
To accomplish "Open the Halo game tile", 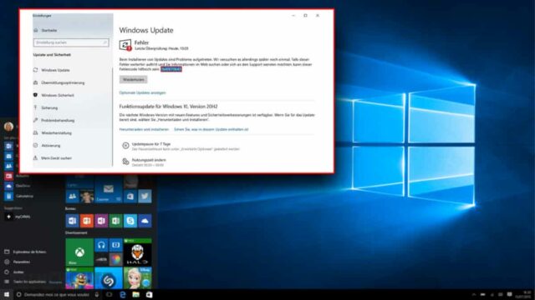I will pos(137,252).
